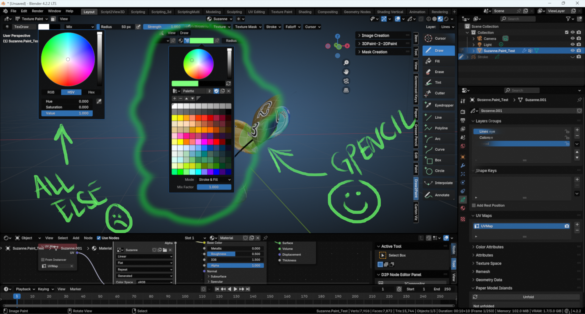585x314 pixels.
Task: Toggle From Instancer checkbox
Action: click(43, 260)
